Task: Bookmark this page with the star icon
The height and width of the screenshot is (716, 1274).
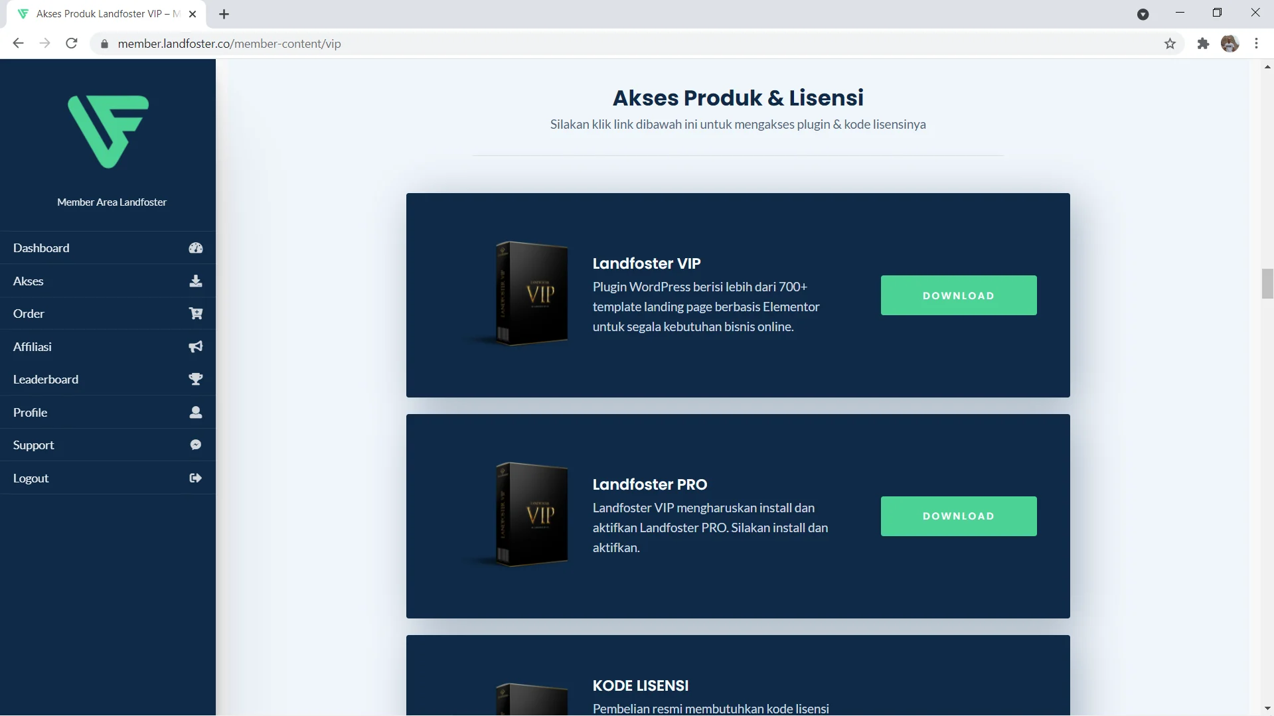Action: tap(1170, 44)
